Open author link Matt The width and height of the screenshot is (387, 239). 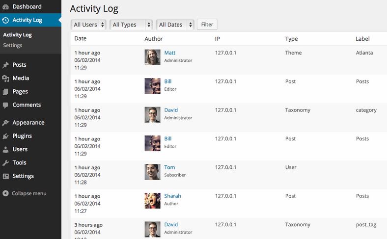(x=170, y=53)
